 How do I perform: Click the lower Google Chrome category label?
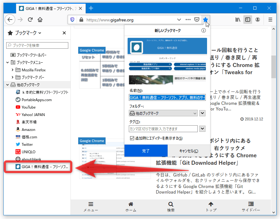tap(92, 141)
